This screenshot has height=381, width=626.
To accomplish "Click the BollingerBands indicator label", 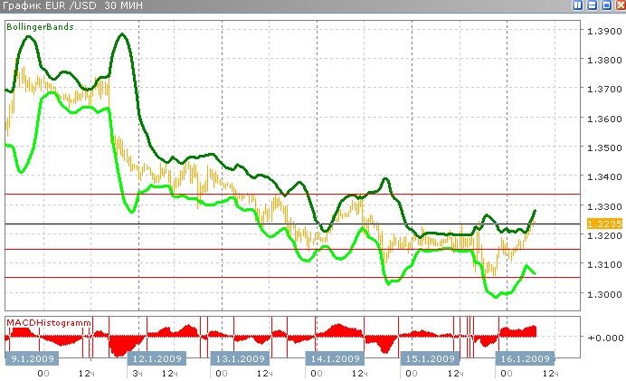I will point(41,27).
